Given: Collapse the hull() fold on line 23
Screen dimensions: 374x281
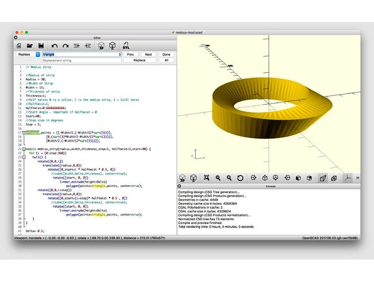Looking at the screenshot, I should [24, 157].
